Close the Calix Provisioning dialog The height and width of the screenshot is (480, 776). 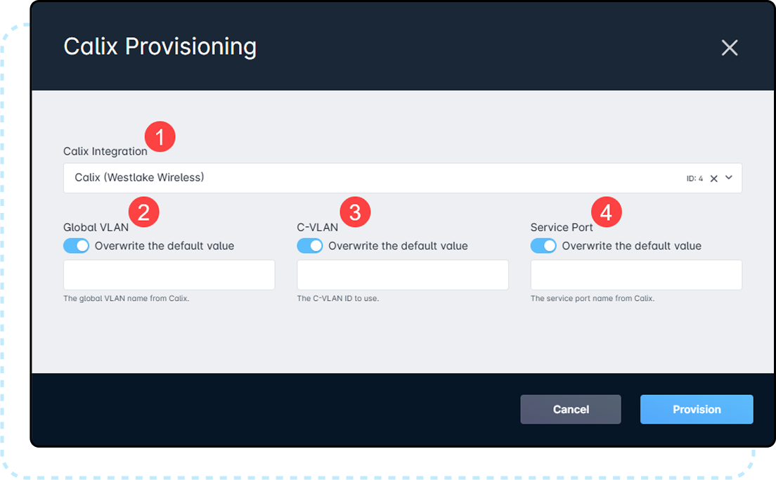click(x=730, y=48)
